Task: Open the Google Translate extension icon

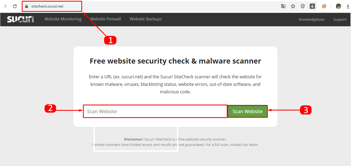Action: click(x=283, y=6)
